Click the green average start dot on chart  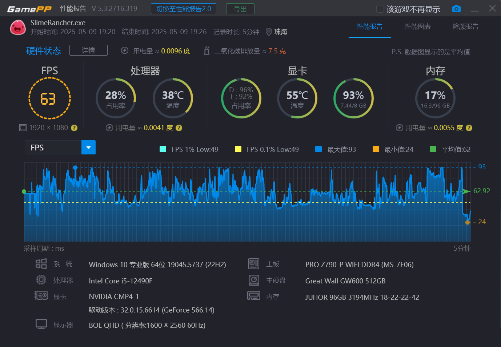24,191
